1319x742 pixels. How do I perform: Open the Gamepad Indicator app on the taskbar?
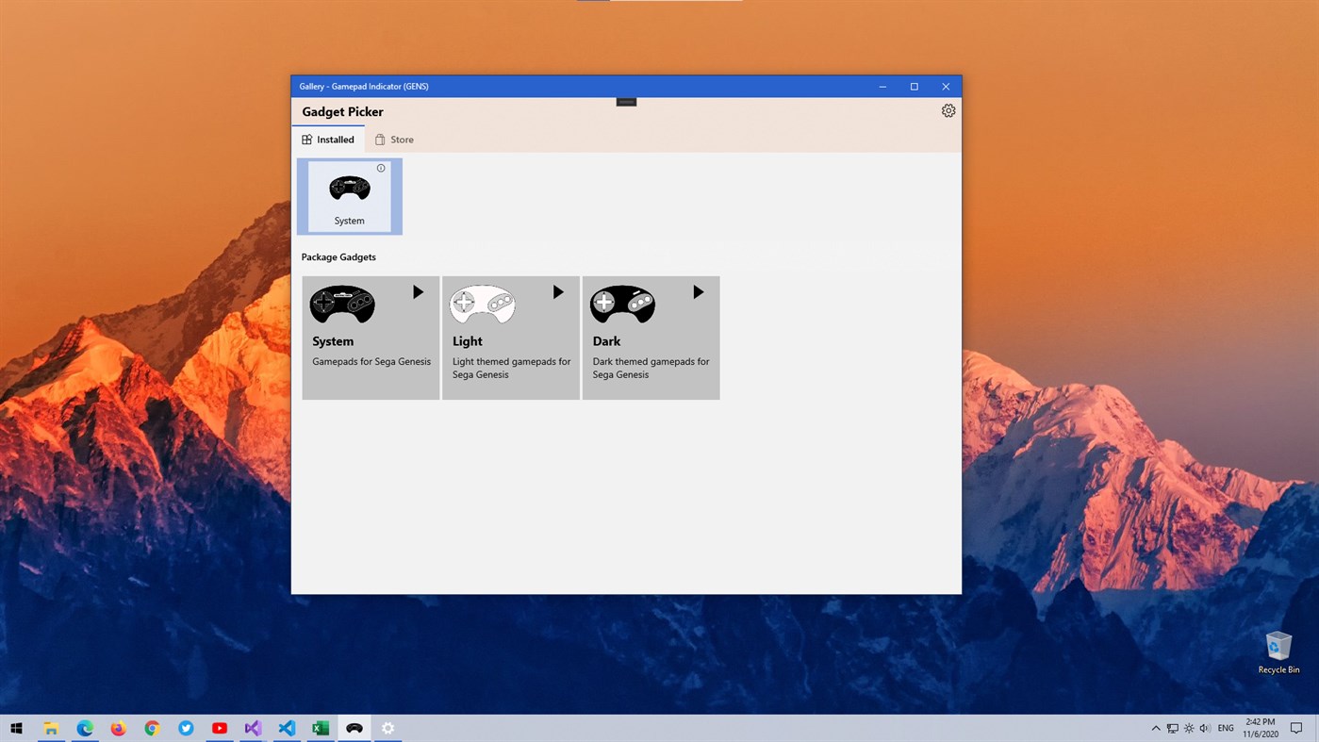coord(354,727)
